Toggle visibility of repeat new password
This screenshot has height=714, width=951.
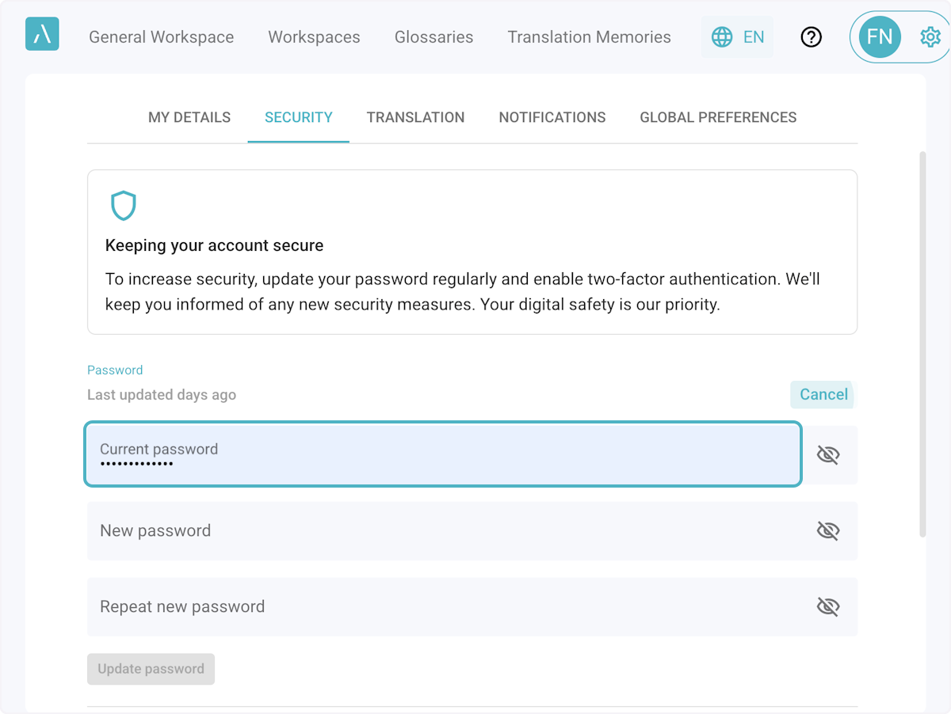click(827, 607)
